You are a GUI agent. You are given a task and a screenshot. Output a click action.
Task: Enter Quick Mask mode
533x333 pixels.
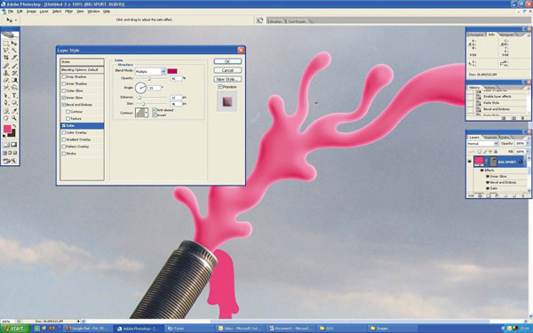(14, 145)
